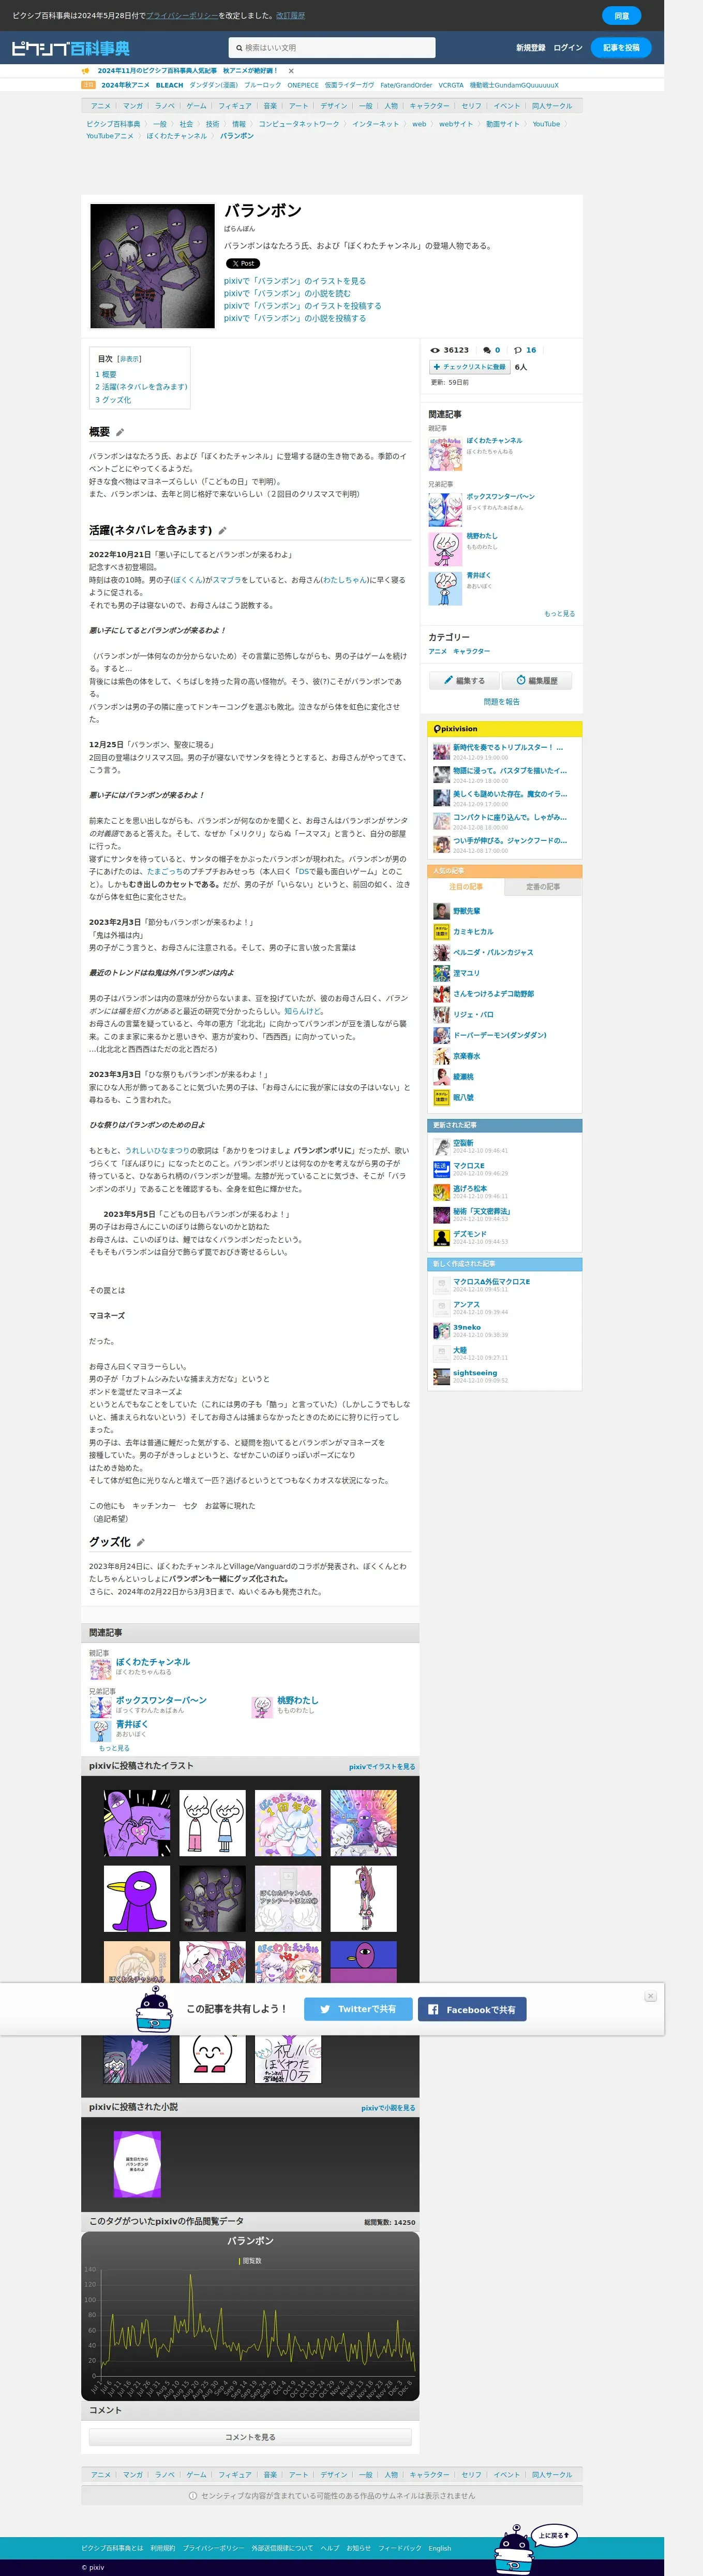The image size is (703, 2576).
Task: Open キャラクター in top category menu
Action: 429,106
